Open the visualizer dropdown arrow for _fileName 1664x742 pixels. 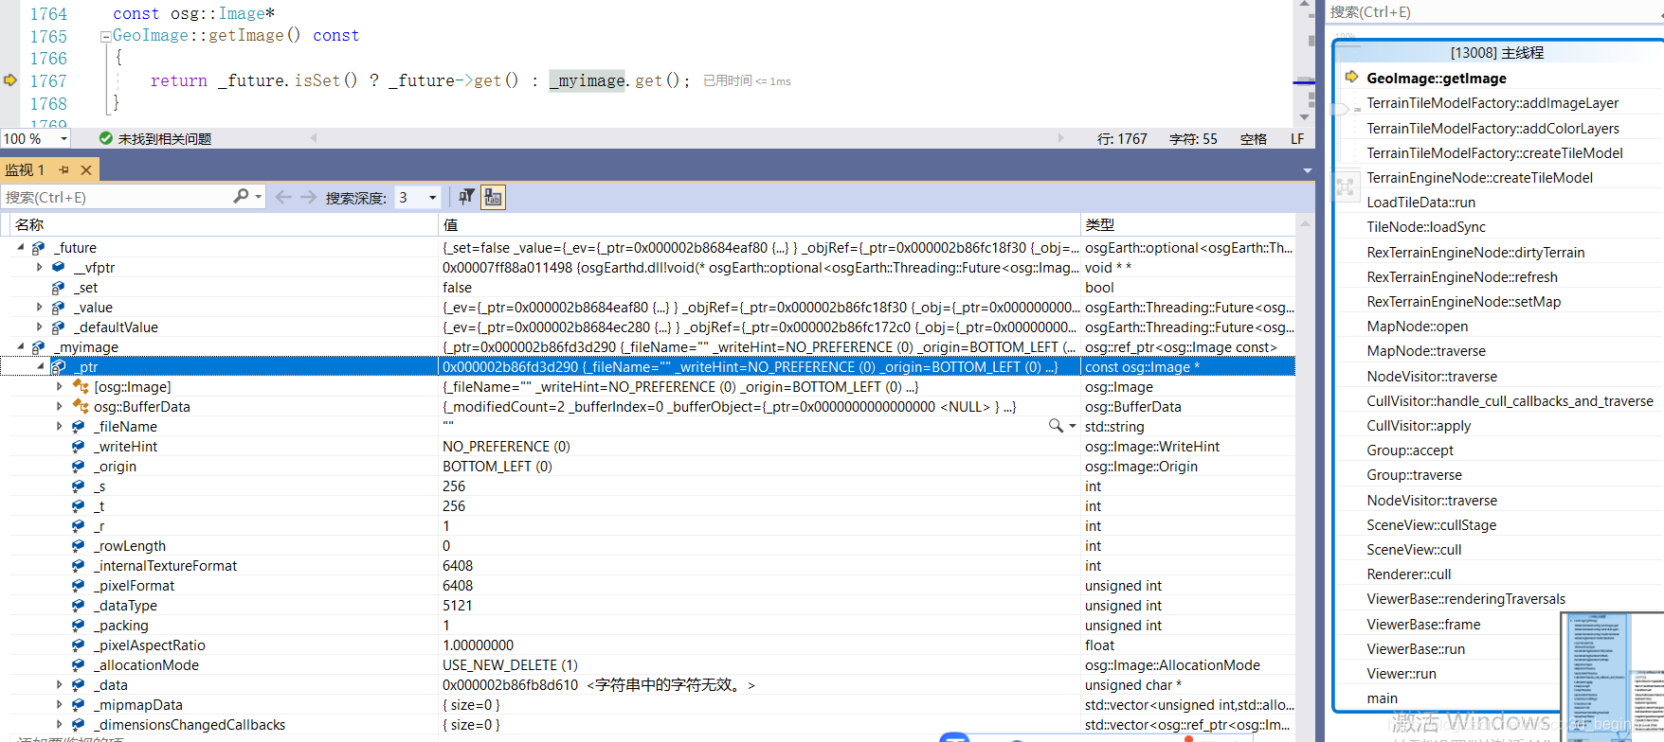(x=1073, y=426)
